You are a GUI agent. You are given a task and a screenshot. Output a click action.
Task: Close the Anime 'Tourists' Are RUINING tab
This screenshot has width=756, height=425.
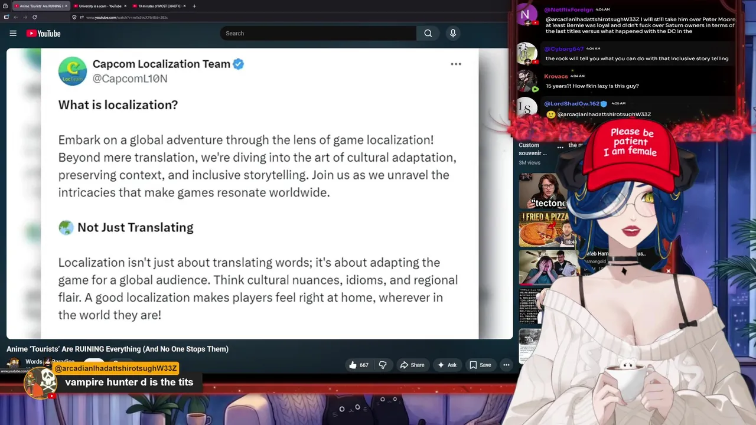(x=66, y=6)
